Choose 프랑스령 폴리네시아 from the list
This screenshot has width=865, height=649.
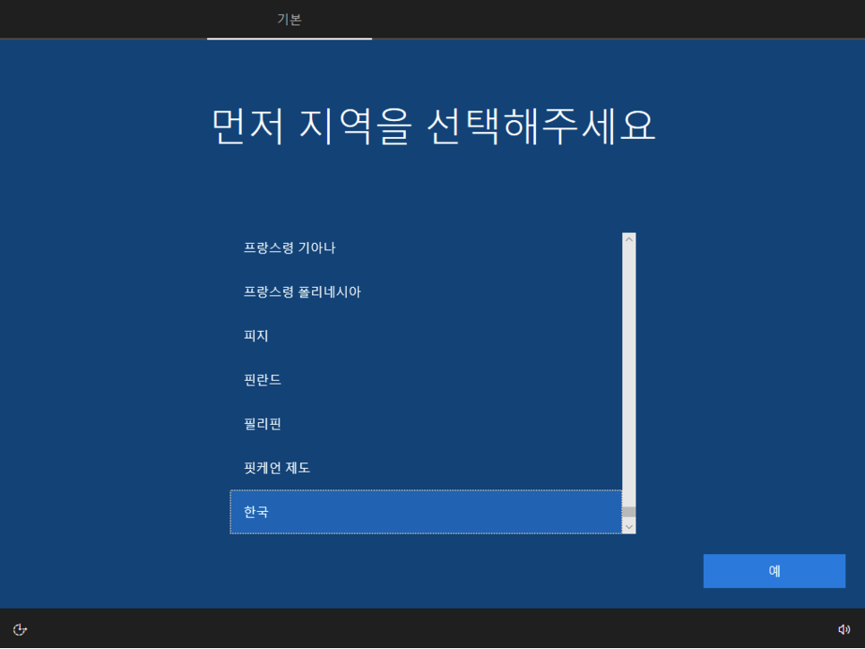[426, 292]
